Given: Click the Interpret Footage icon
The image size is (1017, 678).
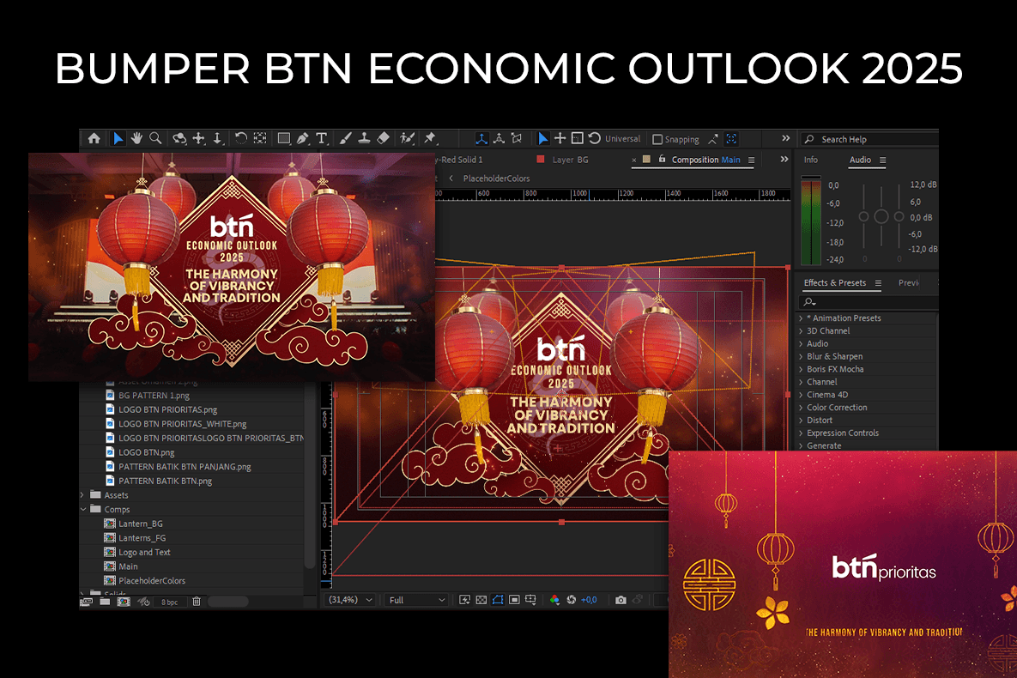Looking at the screenshot, I should pos(86,602).
